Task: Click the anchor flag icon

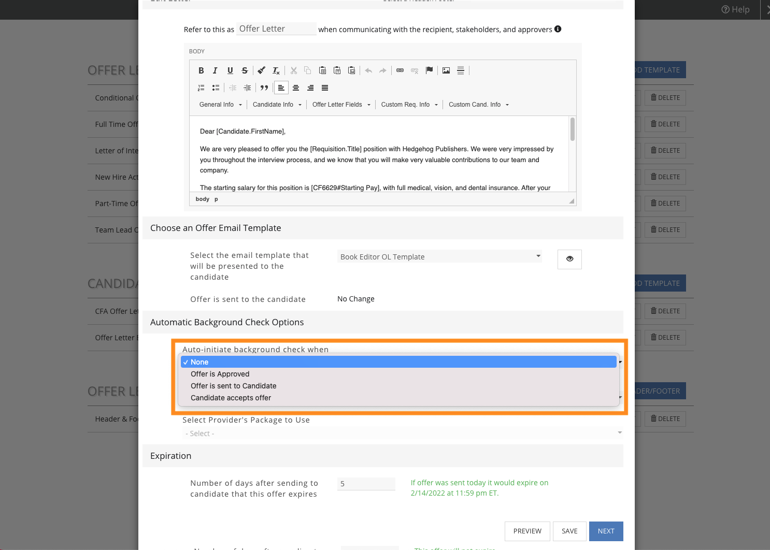Action: pyautogui.click(x=429, y=70)
